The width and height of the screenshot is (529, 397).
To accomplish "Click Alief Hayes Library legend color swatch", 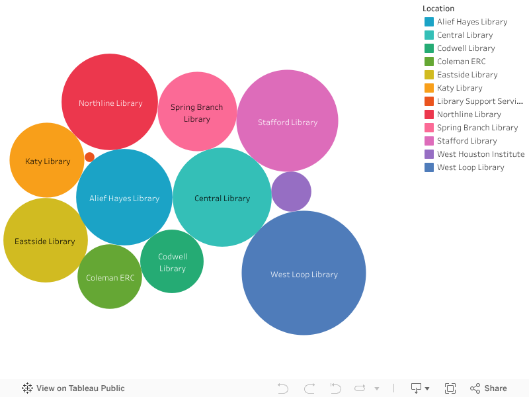I will pos(429,22).
